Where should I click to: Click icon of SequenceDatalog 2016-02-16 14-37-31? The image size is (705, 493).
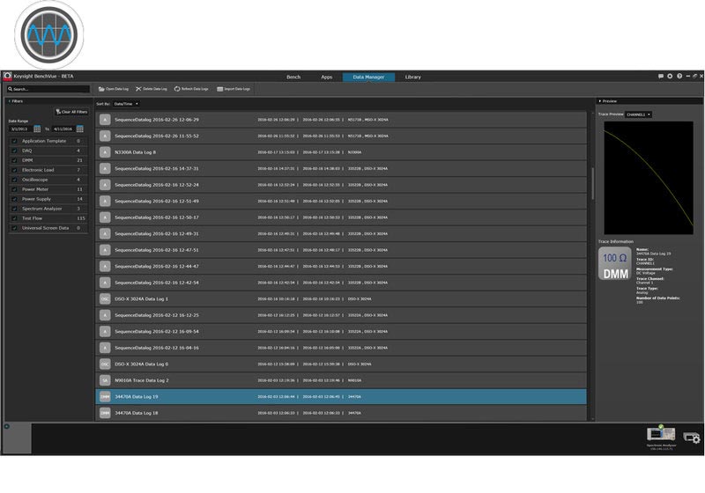click(x=105, y=169)
